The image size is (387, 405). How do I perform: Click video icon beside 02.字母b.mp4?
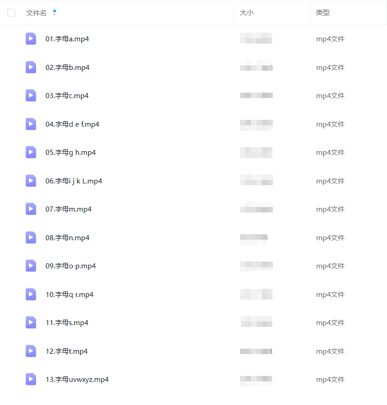pos(31,67)
